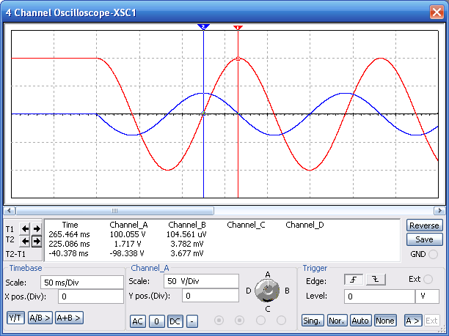The height and width of the screenshot is (336, 449).
Task: Toggle the Ext trigger radio button
Action: (x=428, y=279)
